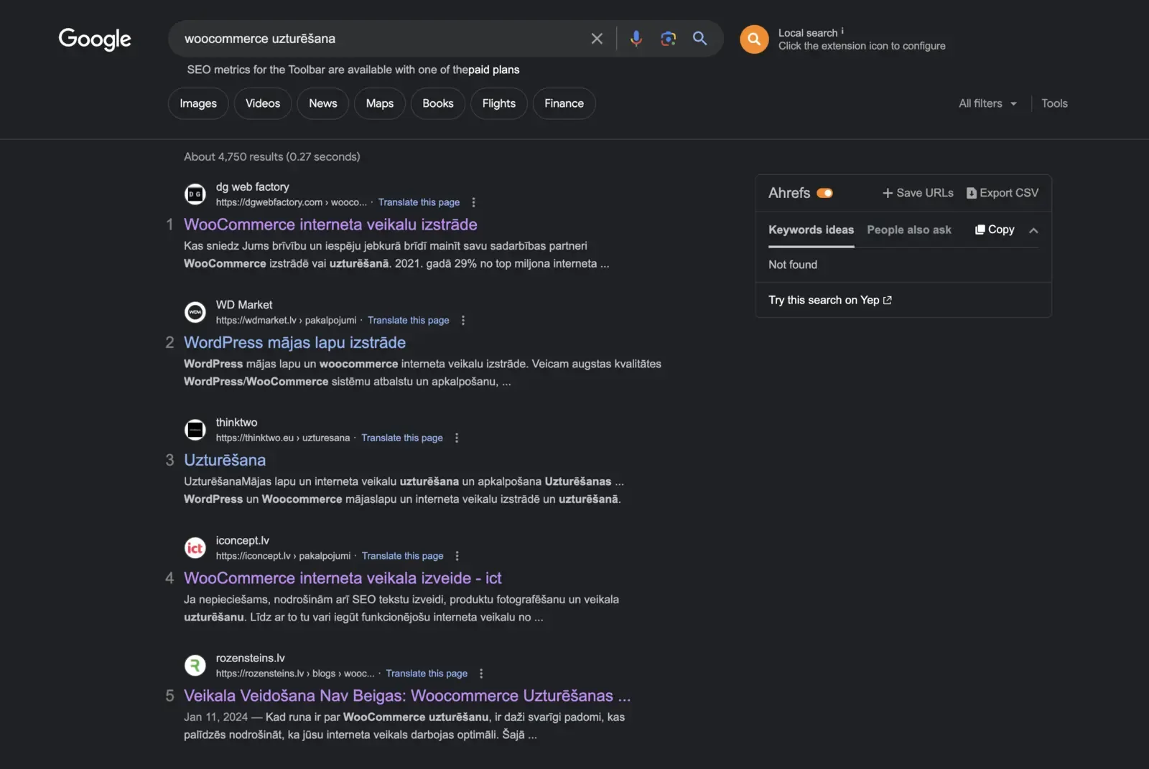The image size is (1149, 769).
Task: Click the iconcept.lv URL breadcrumb
Action: point(283,556)
